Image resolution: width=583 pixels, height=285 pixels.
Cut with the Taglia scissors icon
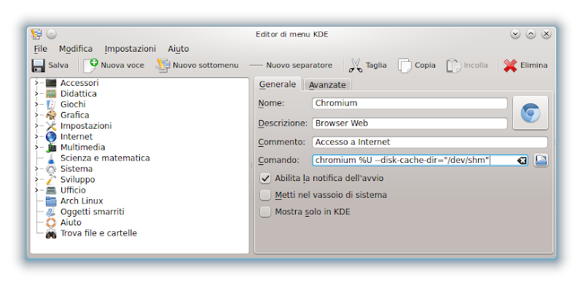[x=356, y=65]
